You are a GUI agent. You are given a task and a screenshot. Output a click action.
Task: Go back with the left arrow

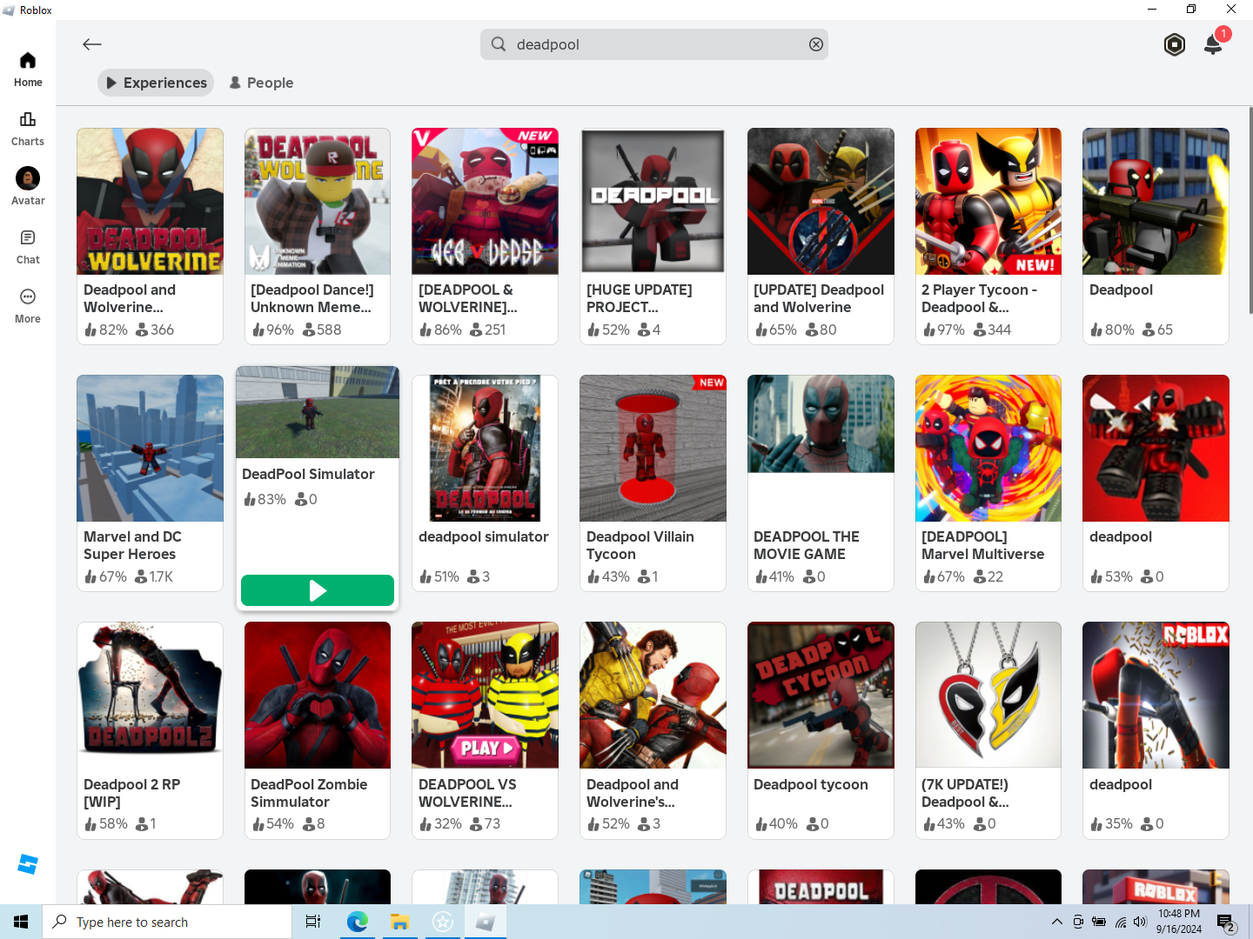92,44
